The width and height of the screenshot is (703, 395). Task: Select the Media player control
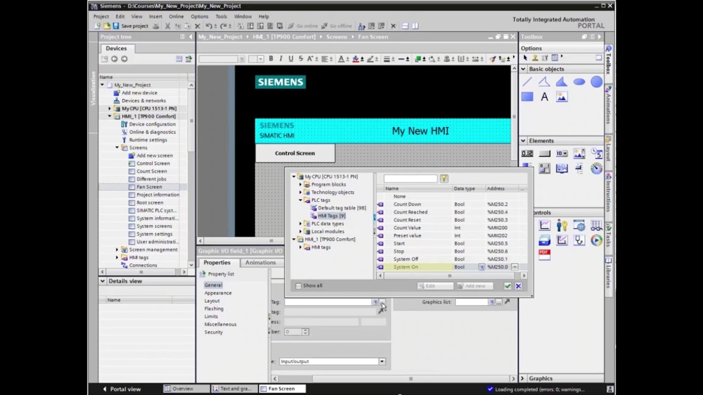pos(596,240)
